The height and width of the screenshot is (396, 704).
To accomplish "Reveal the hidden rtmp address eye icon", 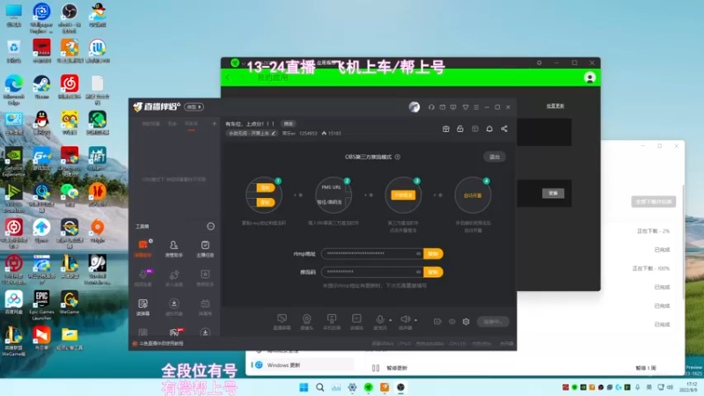I will 418,253.
